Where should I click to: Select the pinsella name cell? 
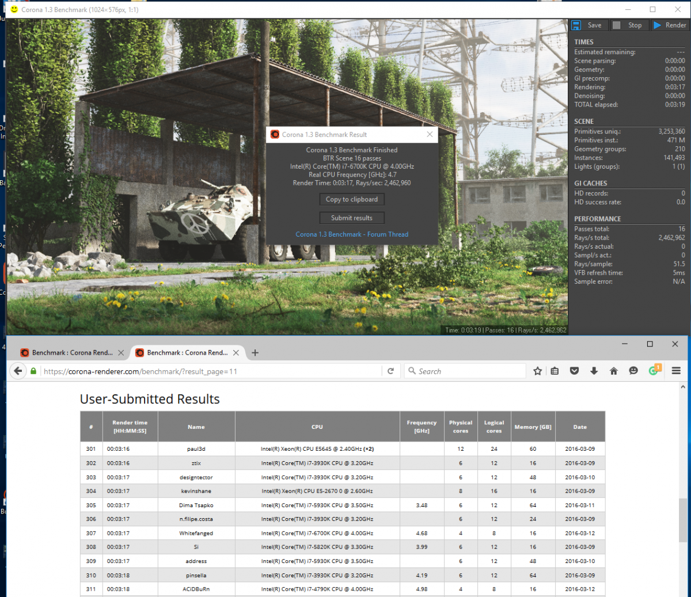click(x=196, y=575)
